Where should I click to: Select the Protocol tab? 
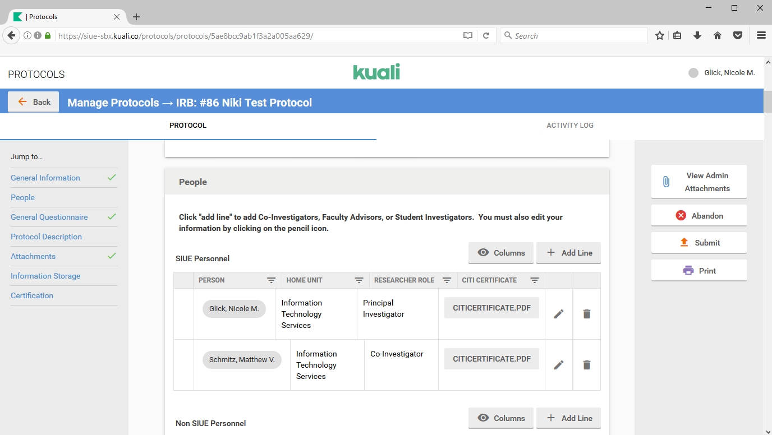pyautogui.click(x=188, y=126)
